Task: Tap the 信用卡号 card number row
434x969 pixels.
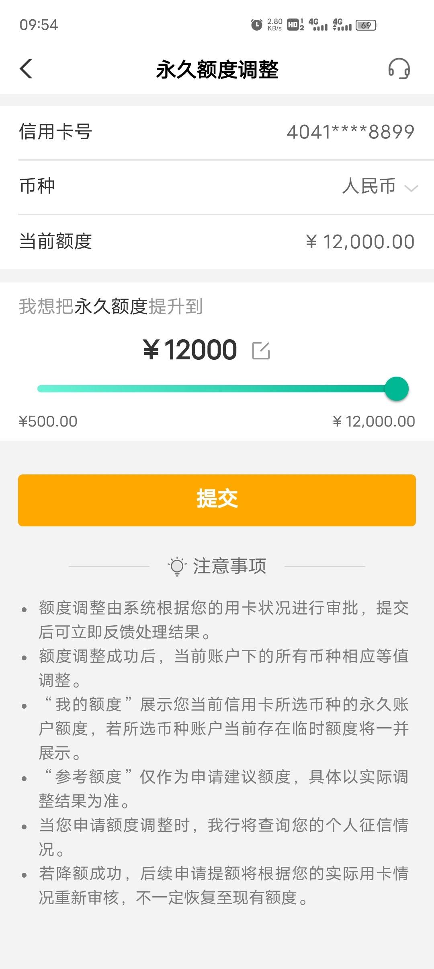Action: 217,132
